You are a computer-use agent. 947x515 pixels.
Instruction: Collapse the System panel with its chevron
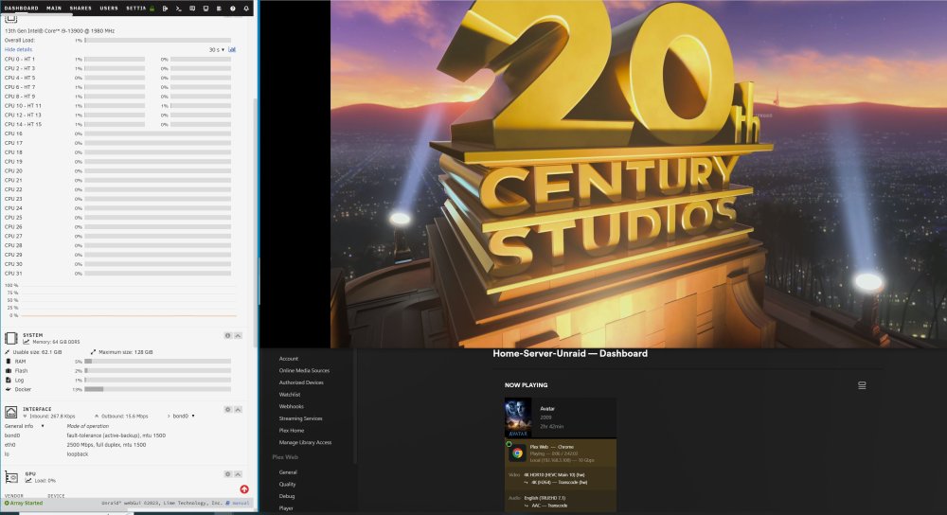click(x=238, y=336)
